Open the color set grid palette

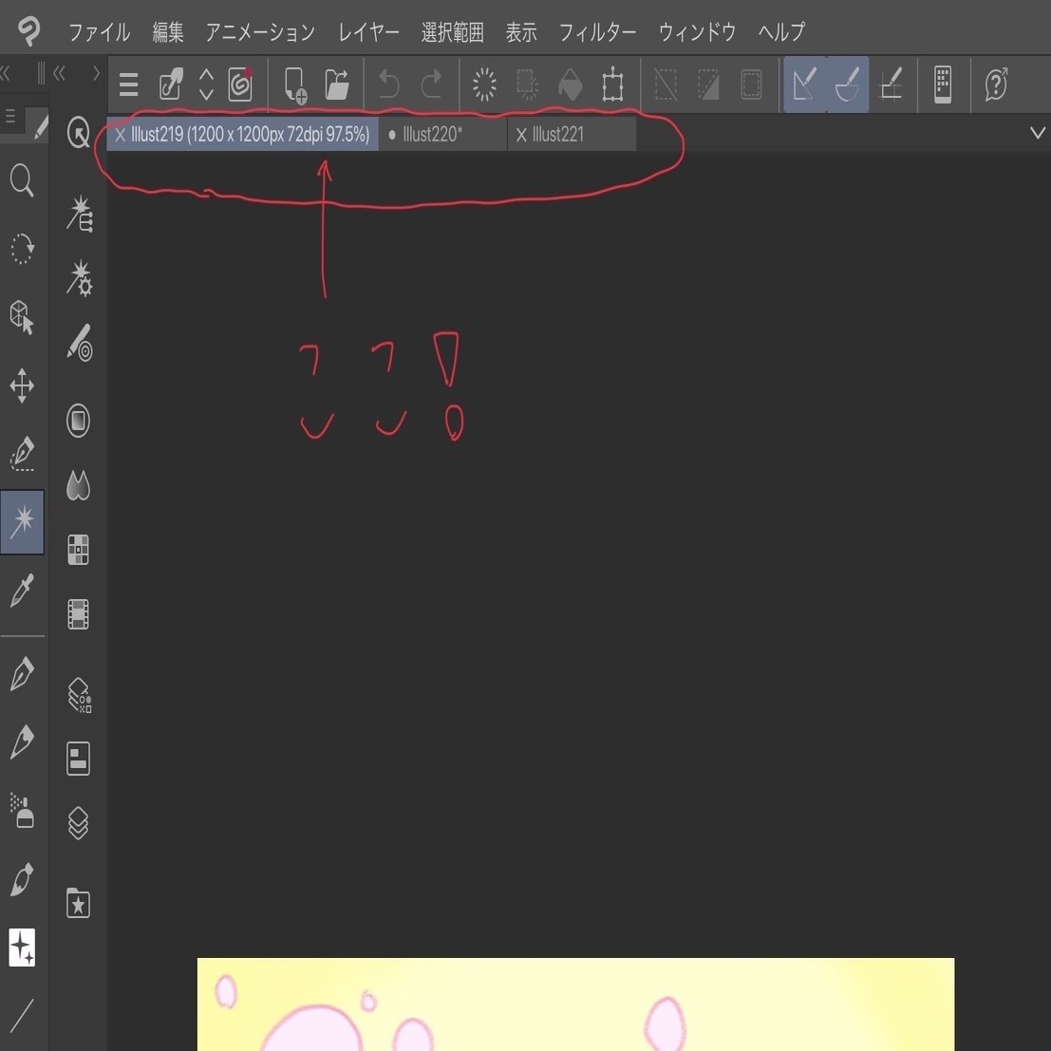(x=79, y=550)
